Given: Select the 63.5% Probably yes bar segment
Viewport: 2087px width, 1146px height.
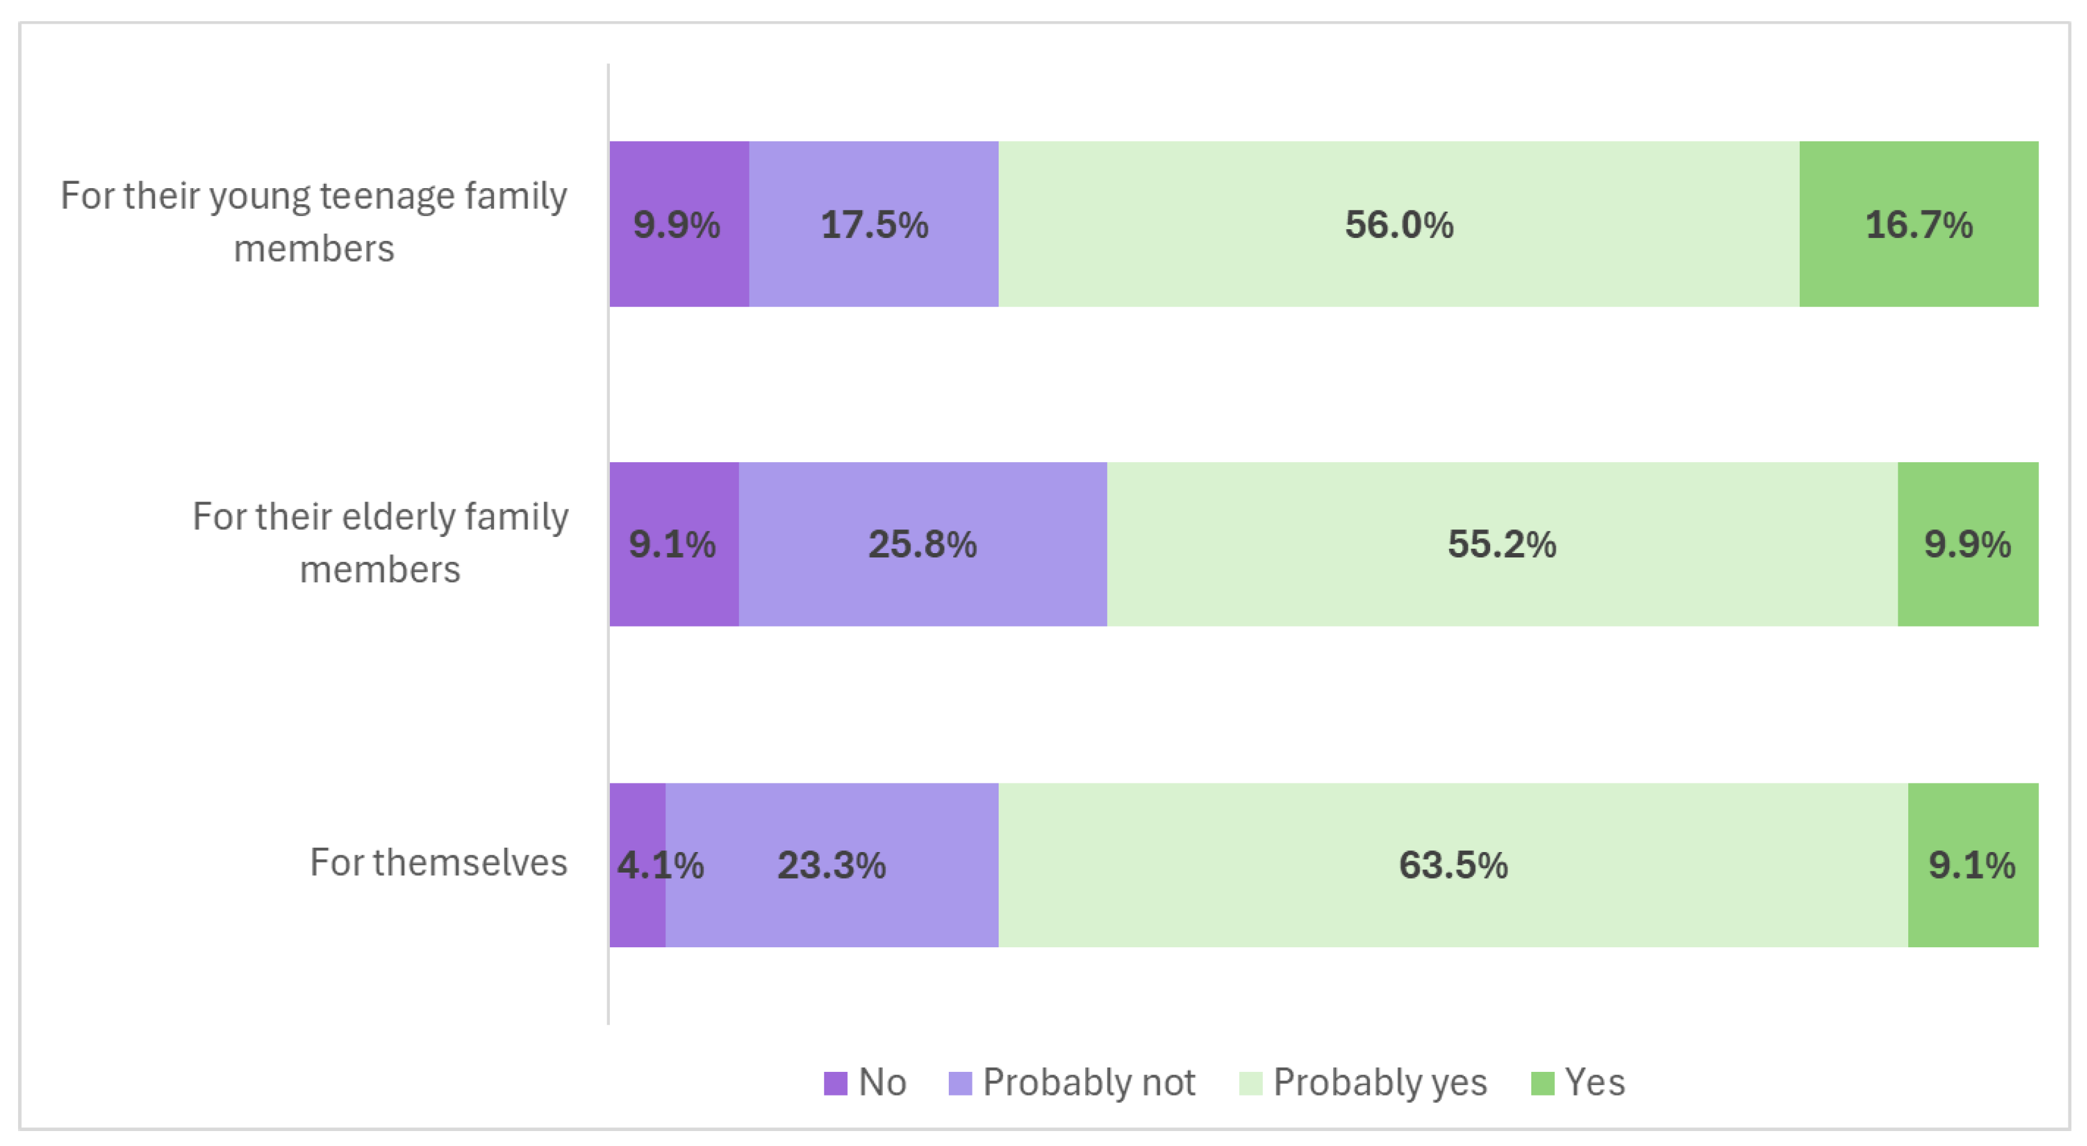Looking at the screenshot, I should (x=1453, y=865).
